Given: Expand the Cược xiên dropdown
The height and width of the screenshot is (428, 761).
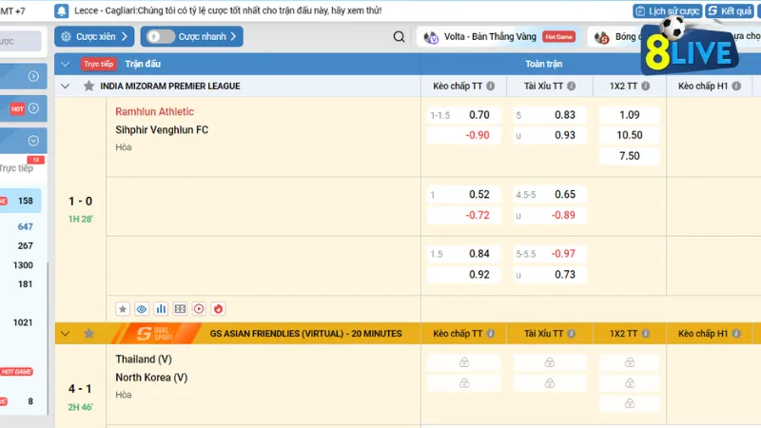Looking at the screenshot, I should point(93,37).
